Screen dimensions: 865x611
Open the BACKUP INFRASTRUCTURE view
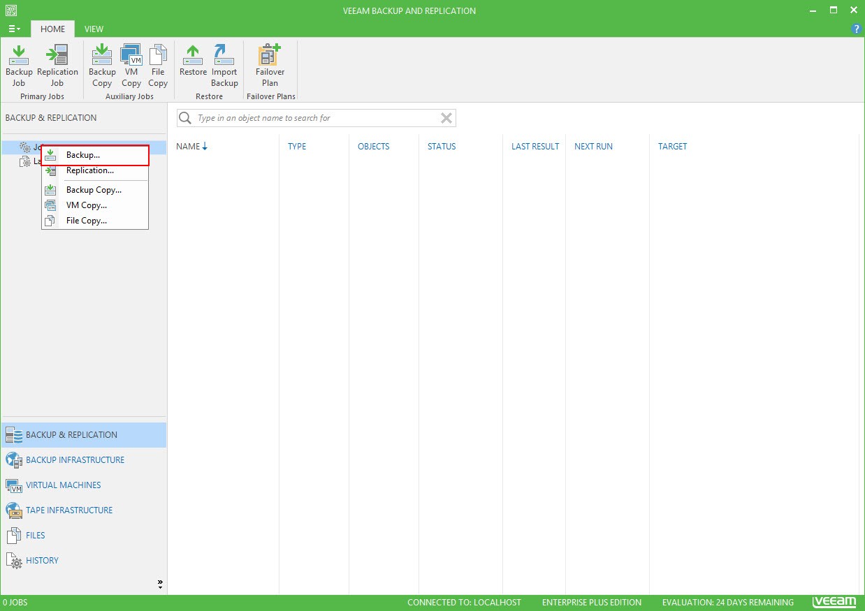[84, 460]
